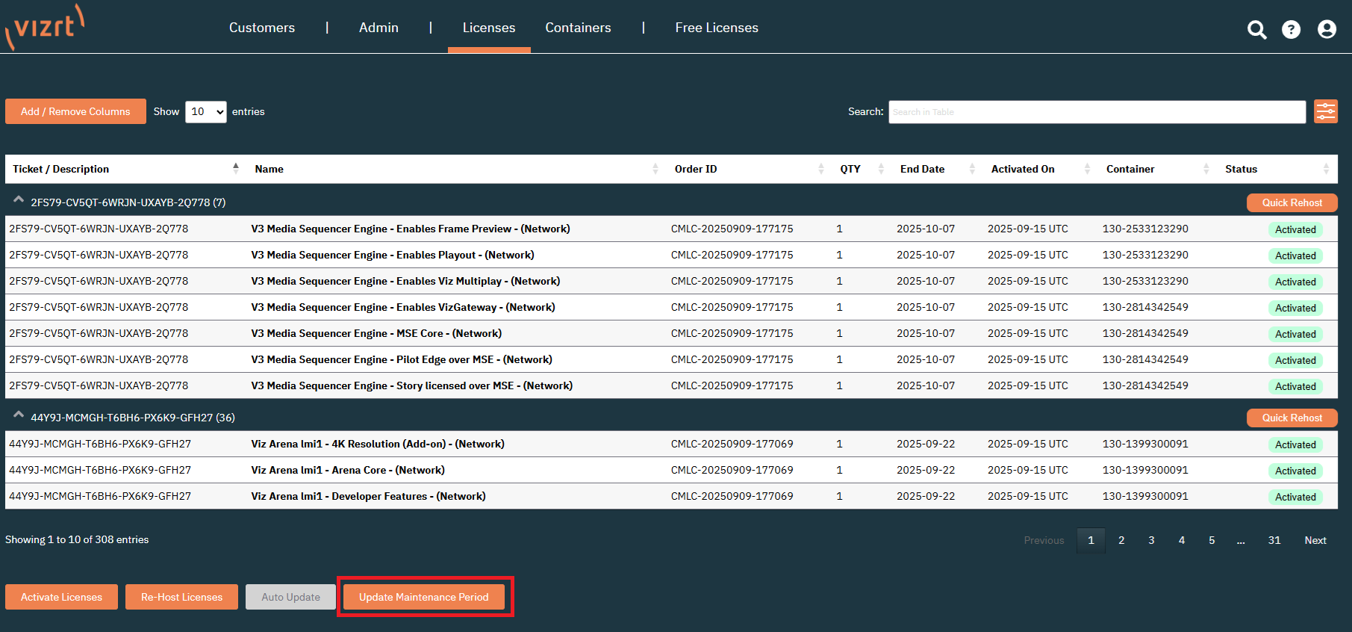Go to page 31 of results
Viewport: 1352px width, 632px height.
pyautogui.click(x=1274, y=540)
